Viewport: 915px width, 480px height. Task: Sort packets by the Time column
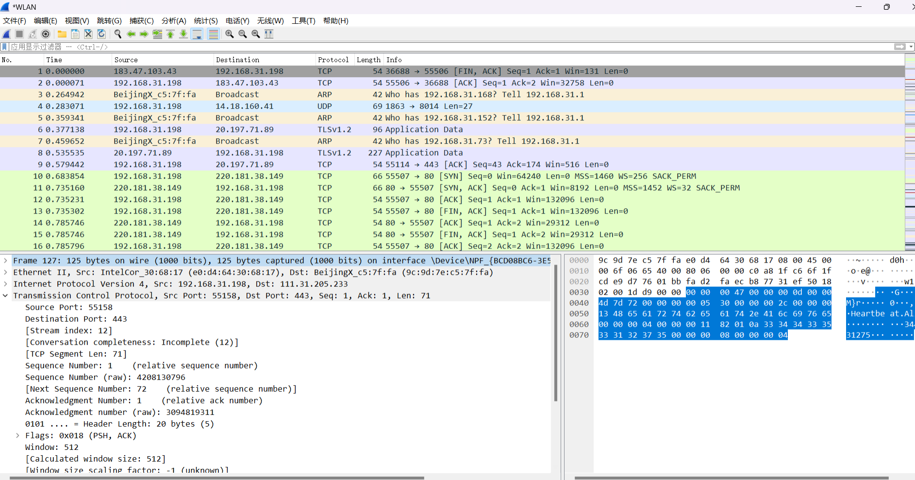78,60
